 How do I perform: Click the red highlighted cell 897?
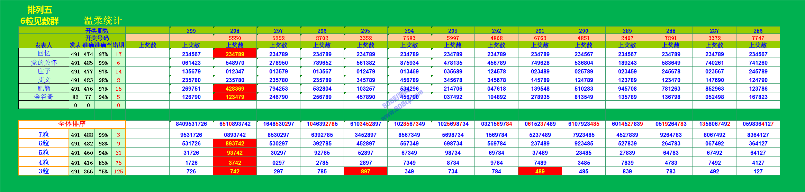[x=365, y=171]
